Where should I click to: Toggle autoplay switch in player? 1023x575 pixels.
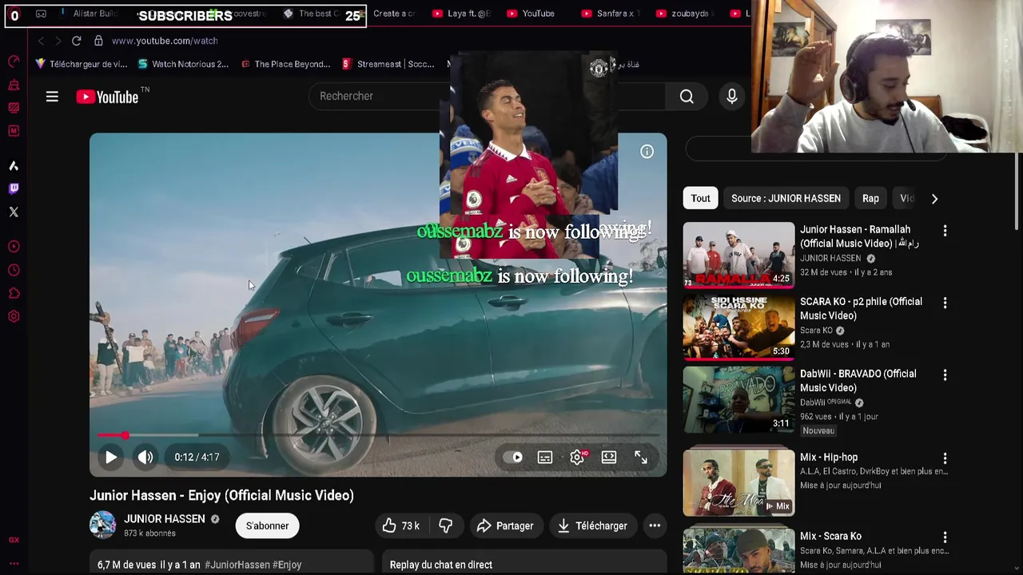coord(513,457)
